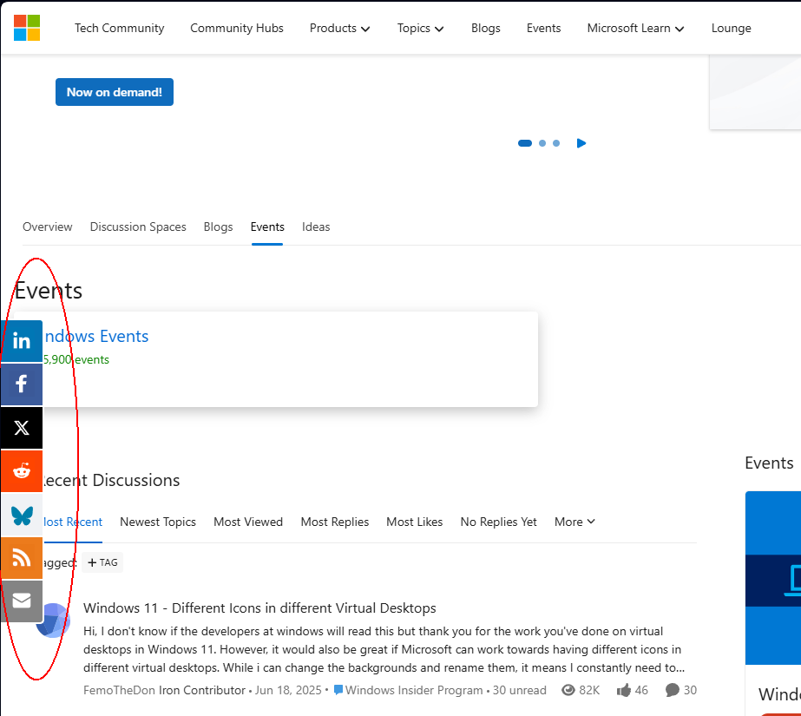Screen dimensions: 801x716
Task: Expand the Microsoft Learn dropdown
Action: click(635, 28)
